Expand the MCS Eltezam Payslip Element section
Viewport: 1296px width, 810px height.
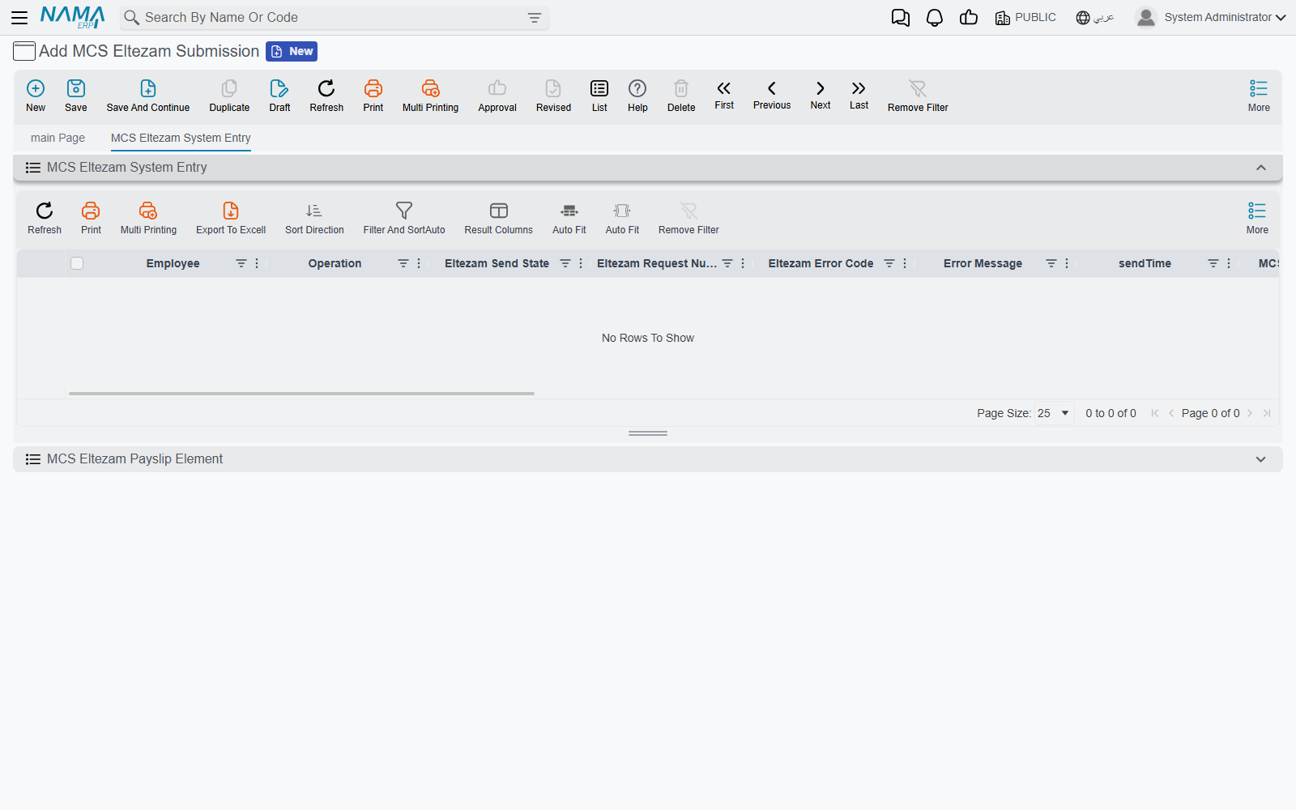pyautogui.click(x=1261, y=459)
